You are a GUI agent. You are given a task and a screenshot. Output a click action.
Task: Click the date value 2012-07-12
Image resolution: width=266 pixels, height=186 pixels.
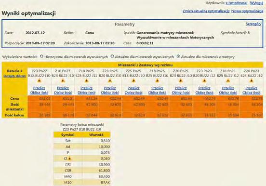(x=35, y=33)
